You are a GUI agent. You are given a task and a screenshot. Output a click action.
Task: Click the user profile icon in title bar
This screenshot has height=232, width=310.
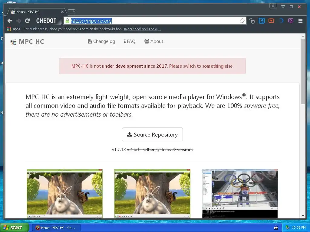tap(273, 6)
